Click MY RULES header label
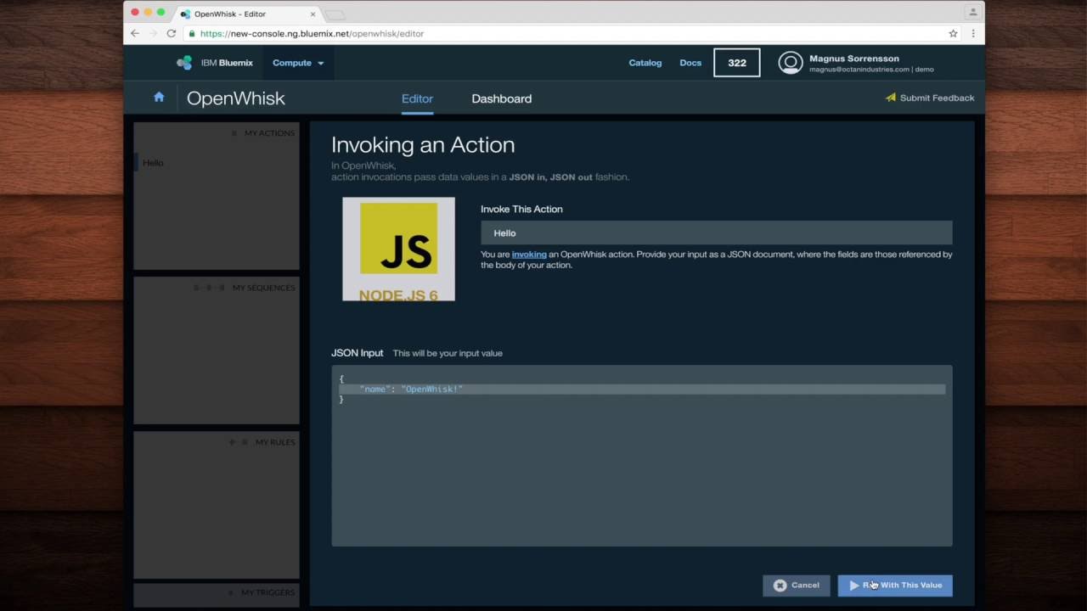The height and width of the screenshot is (611, 1087). 275,442
